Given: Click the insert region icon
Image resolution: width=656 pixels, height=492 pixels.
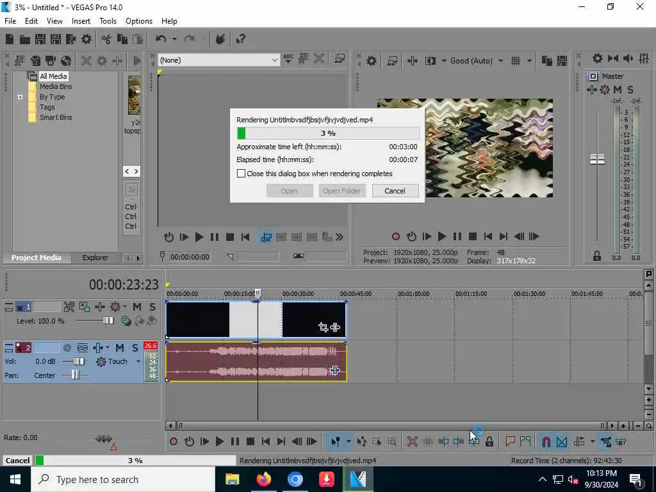Looking at the screenshot, I should (525, 441).
